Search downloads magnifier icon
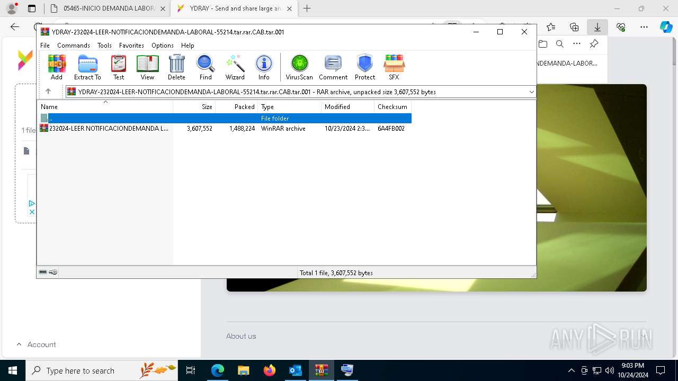The image size is (678, 381). click(x=560, y=44)
